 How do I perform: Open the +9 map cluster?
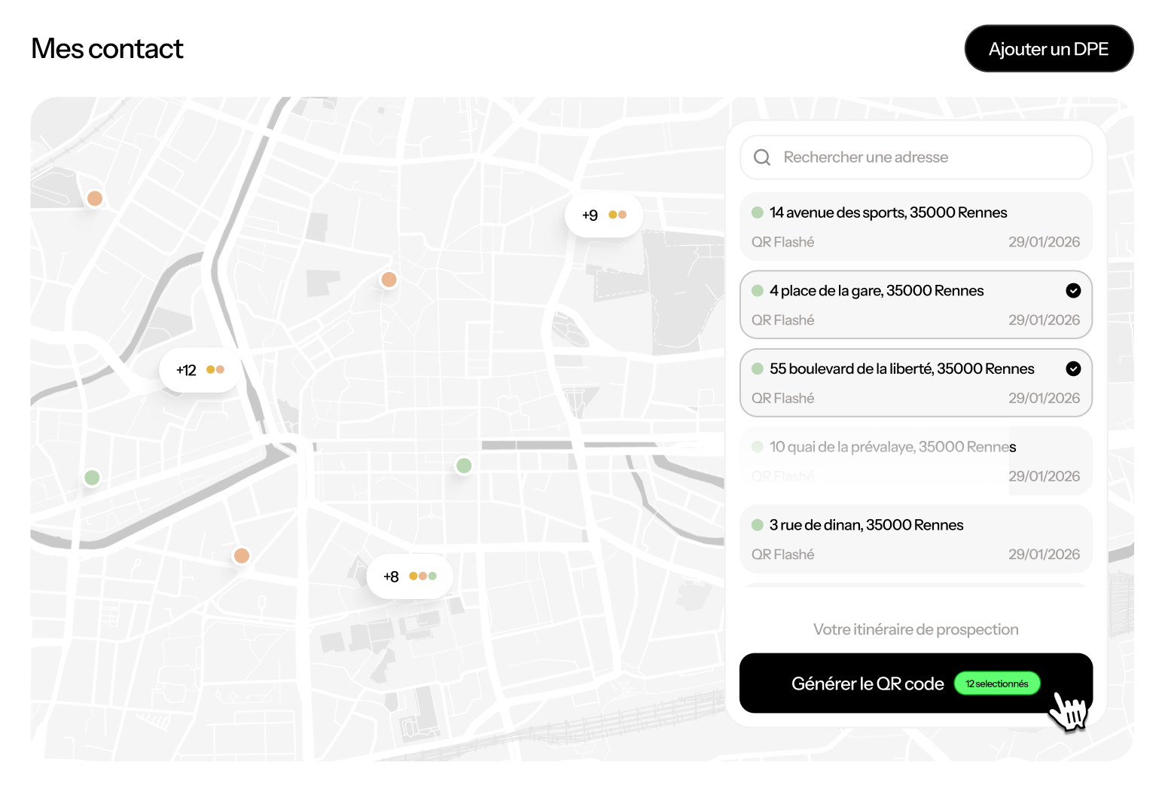pos(604,216)
